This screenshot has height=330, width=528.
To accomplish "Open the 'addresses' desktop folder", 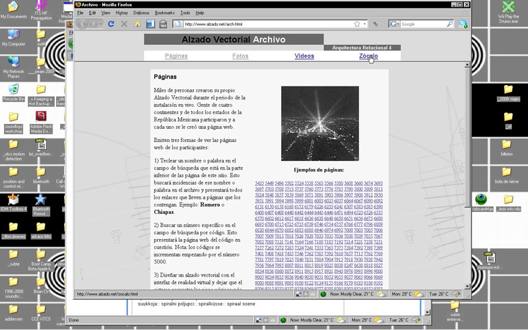I will pos(13,313).
